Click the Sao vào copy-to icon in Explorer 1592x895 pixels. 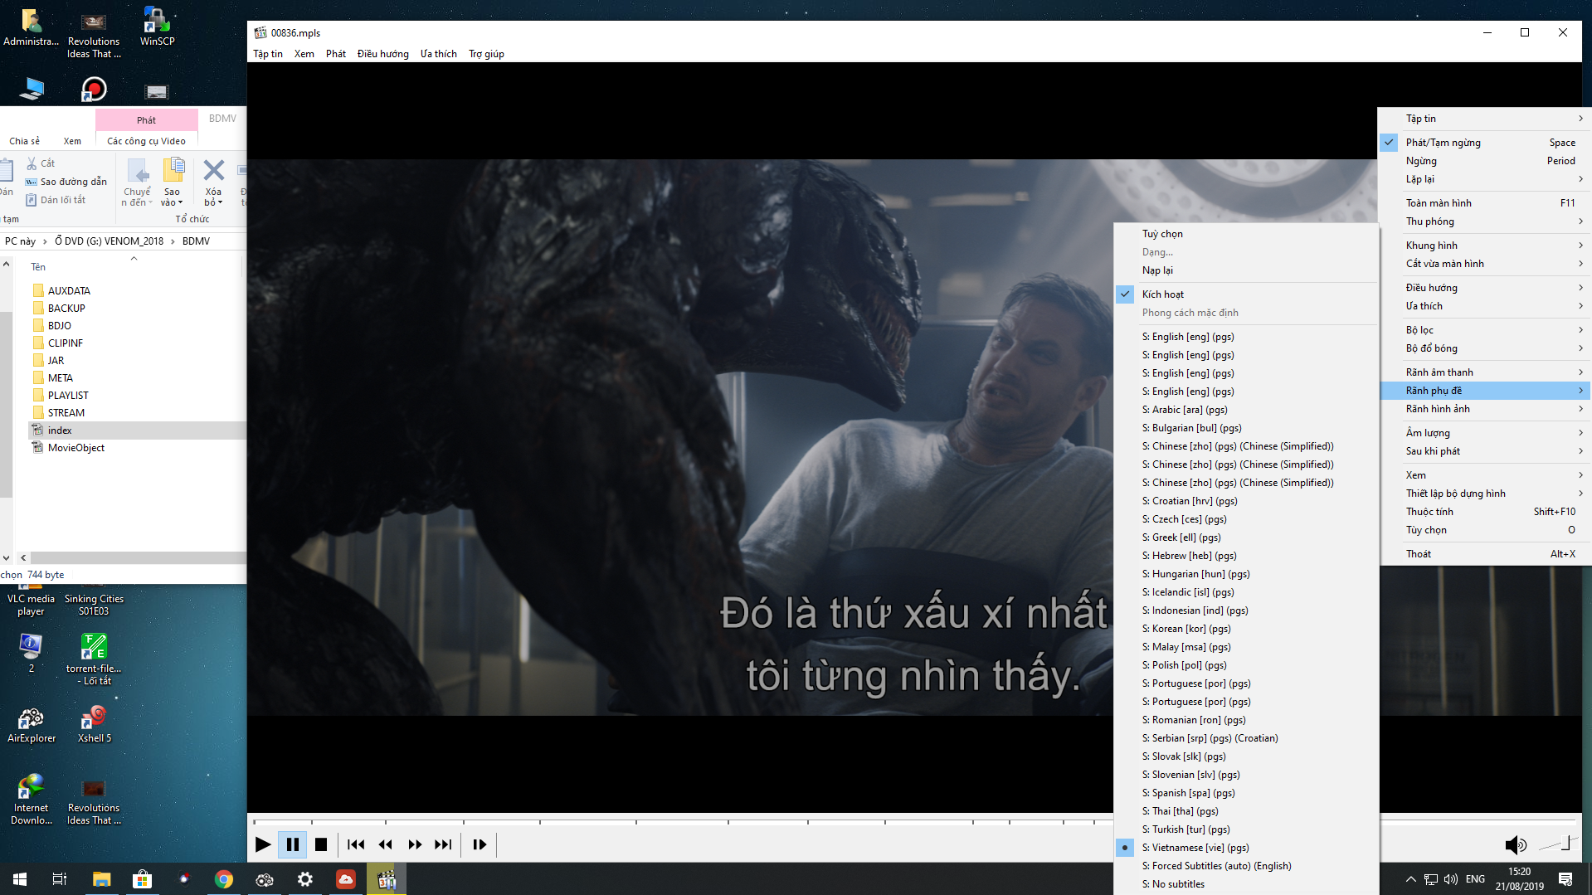(x=173, y=182)
